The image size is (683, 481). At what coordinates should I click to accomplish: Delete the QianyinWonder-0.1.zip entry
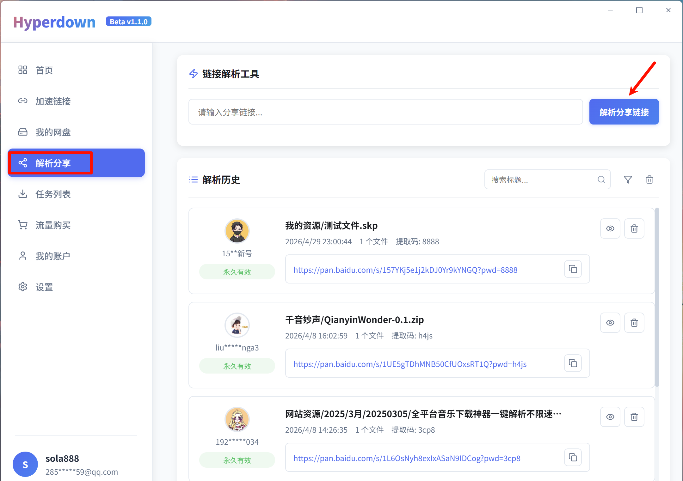pyautogui.click(x=634, y=323)
